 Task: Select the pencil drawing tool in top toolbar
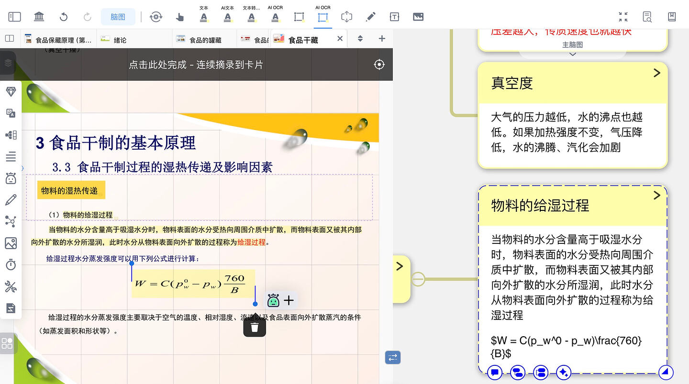(370, 17)
